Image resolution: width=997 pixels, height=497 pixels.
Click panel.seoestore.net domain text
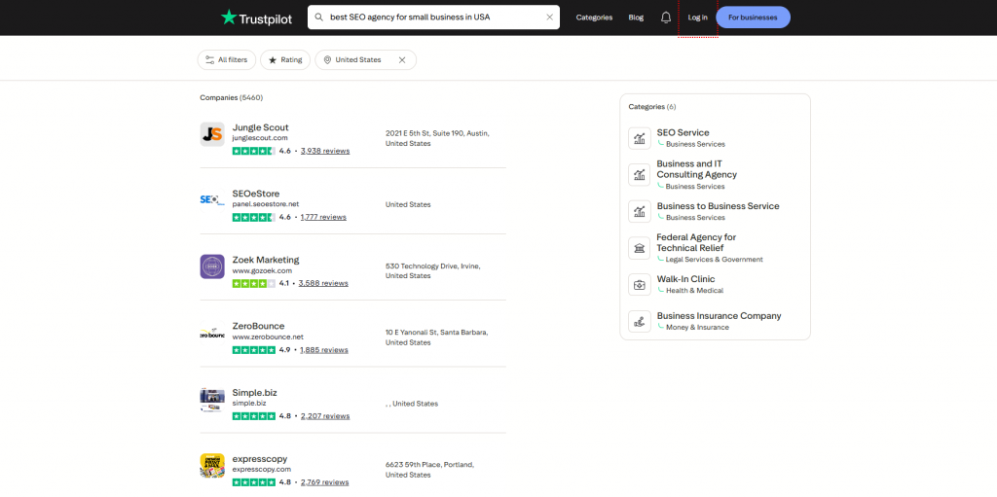pos(265,204)
